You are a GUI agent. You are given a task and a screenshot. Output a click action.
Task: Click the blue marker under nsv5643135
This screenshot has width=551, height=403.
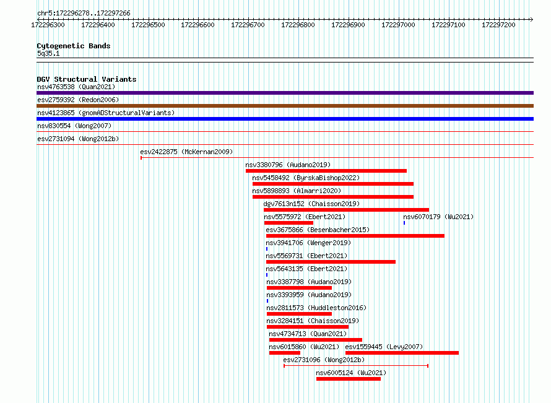click(267, 275)
